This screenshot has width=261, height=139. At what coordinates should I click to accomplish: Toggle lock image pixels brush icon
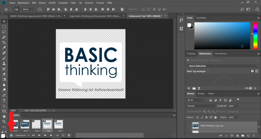202,117
